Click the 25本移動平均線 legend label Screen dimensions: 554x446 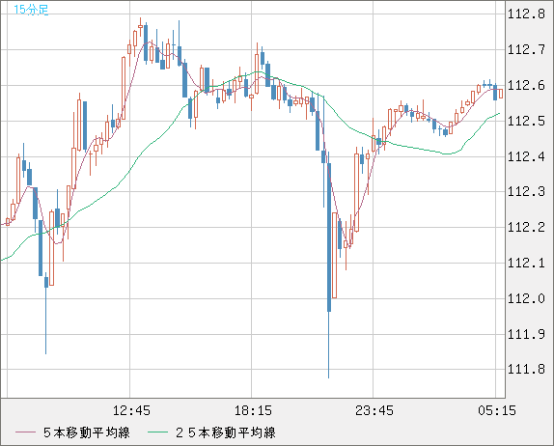click(x=226, y=432)
